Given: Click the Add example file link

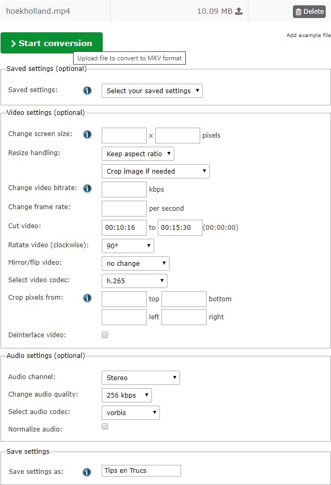Looking at the screenshot, I should (x=308, y=35).
